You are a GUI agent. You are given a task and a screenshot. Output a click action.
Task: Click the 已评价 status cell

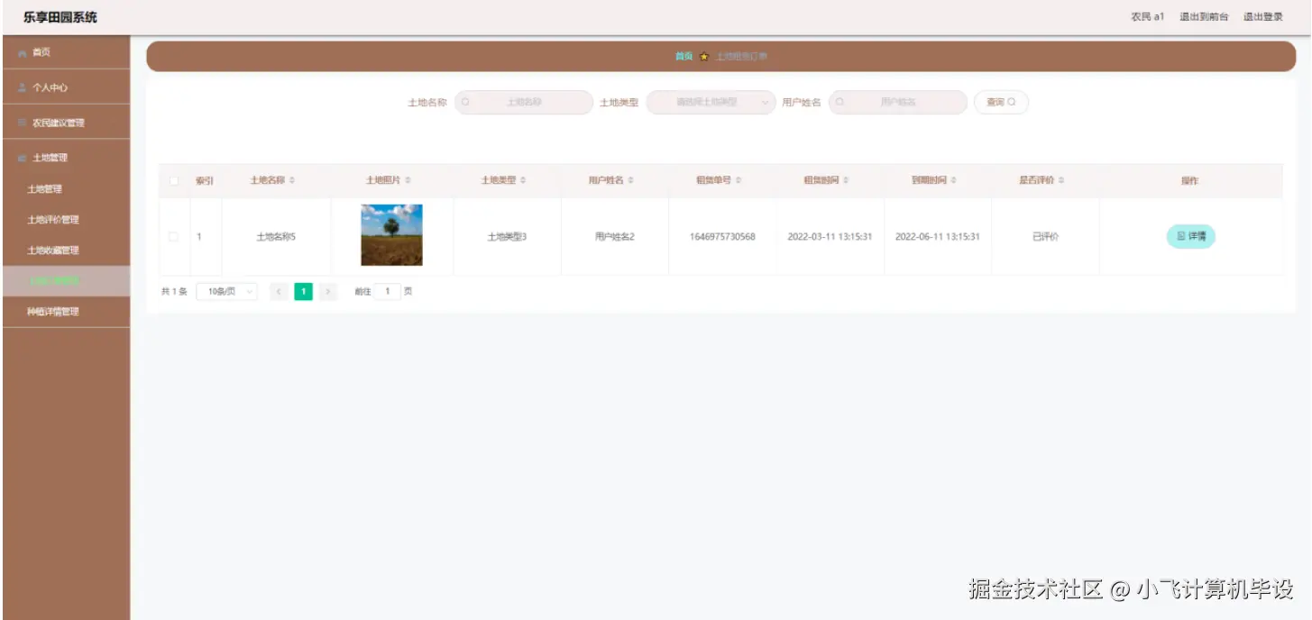[1045, 237]
